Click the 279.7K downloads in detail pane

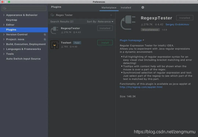click(x=147, y=24)
